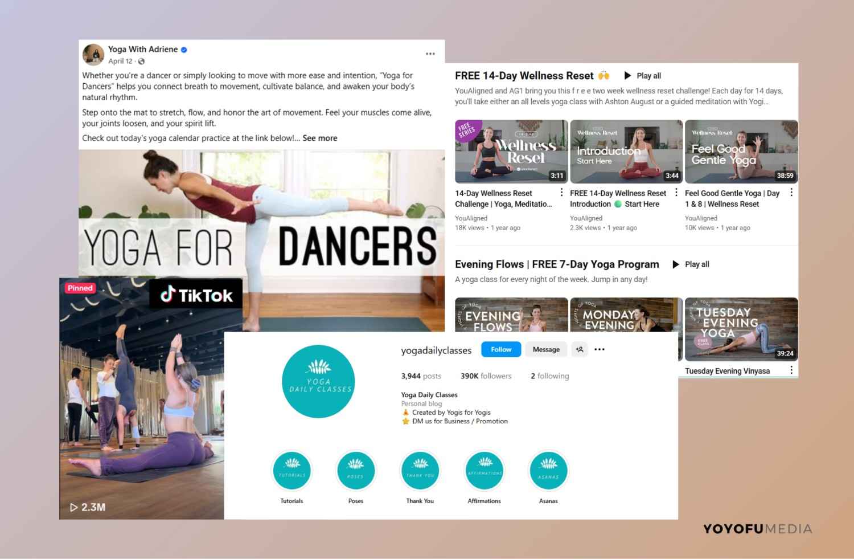The image size is (854, 559).
Task: Click the Follow button on yogadailyclasses
Action: [x=500, y=349]
